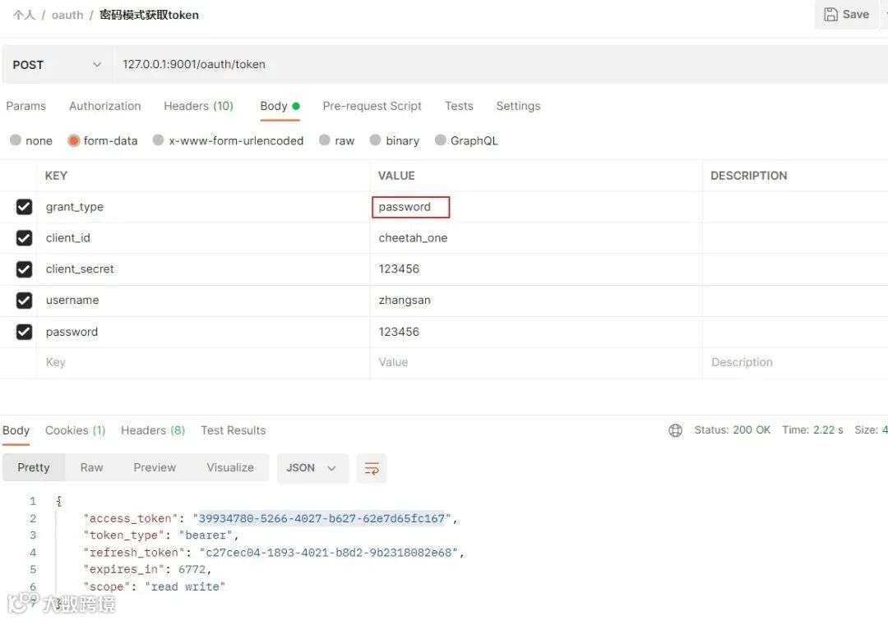
Task: Click the oauth breadcrumb link
Action: pos(67,16)
